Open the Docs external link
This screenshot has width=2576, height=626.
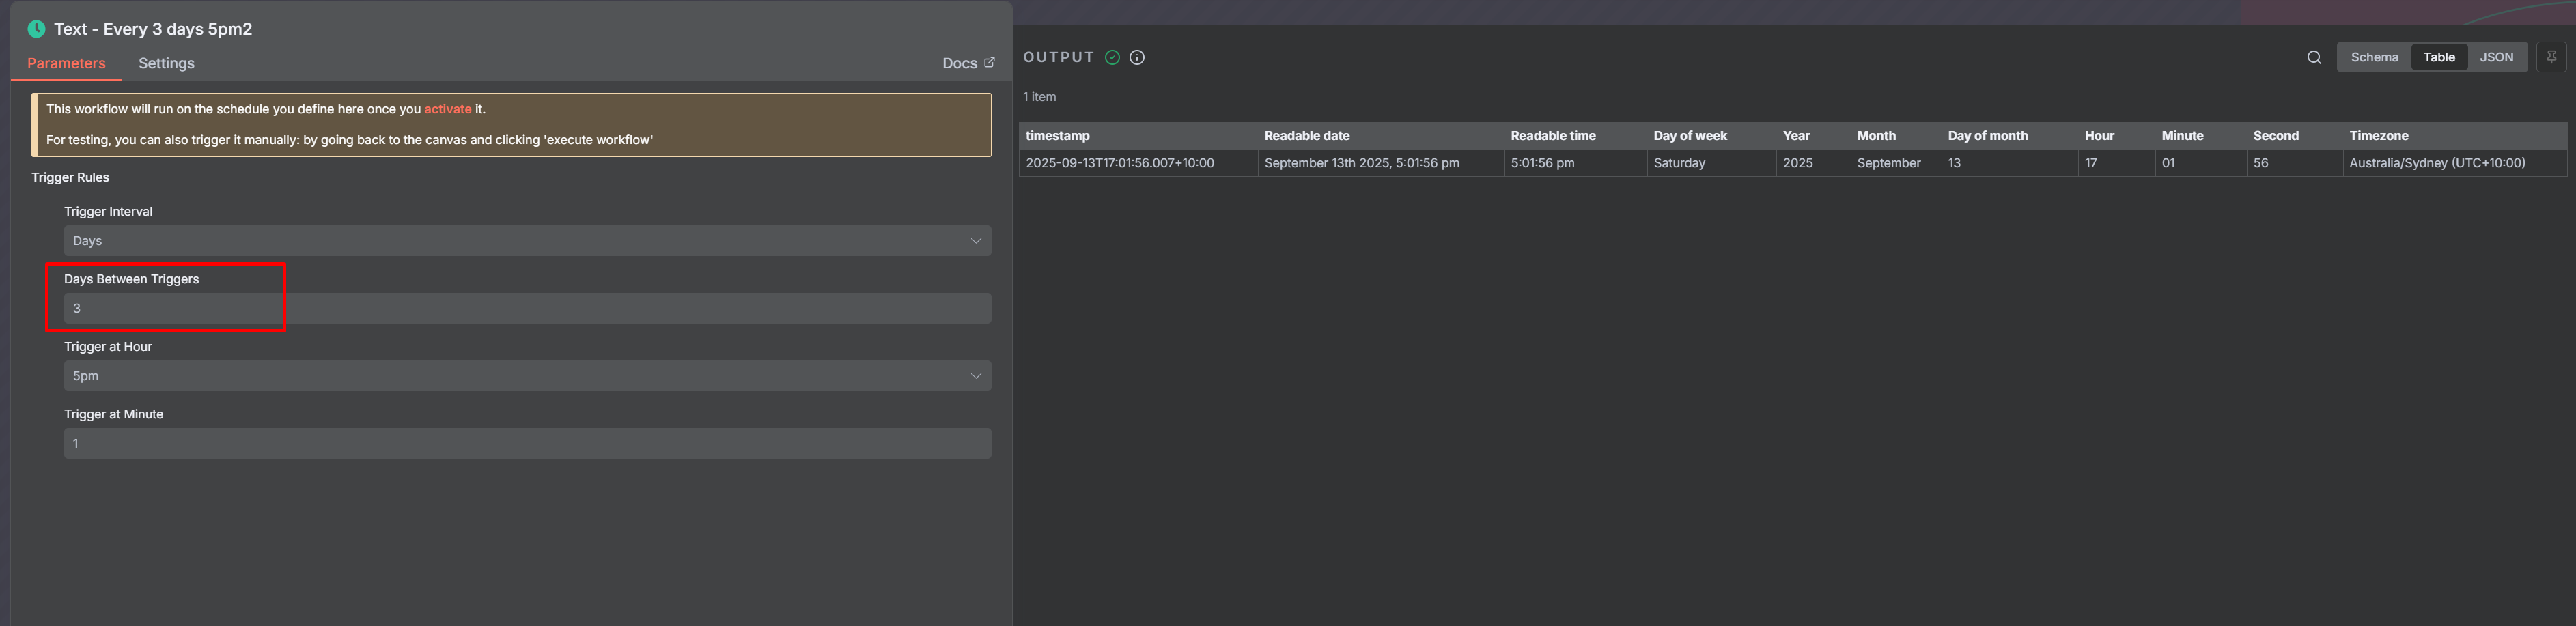click(967, 63)
